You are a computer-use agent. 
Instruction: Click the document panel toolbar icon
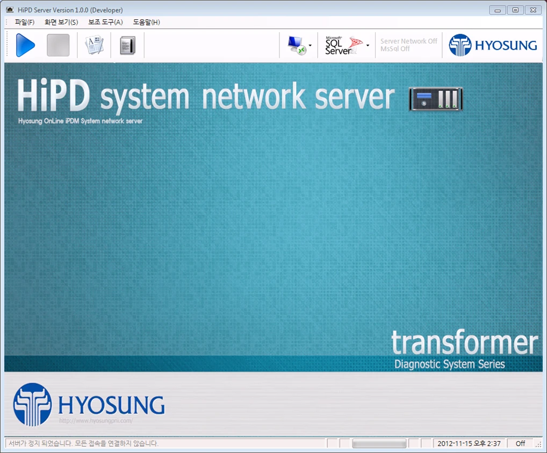pyautogui.click(x=127, y=46)
